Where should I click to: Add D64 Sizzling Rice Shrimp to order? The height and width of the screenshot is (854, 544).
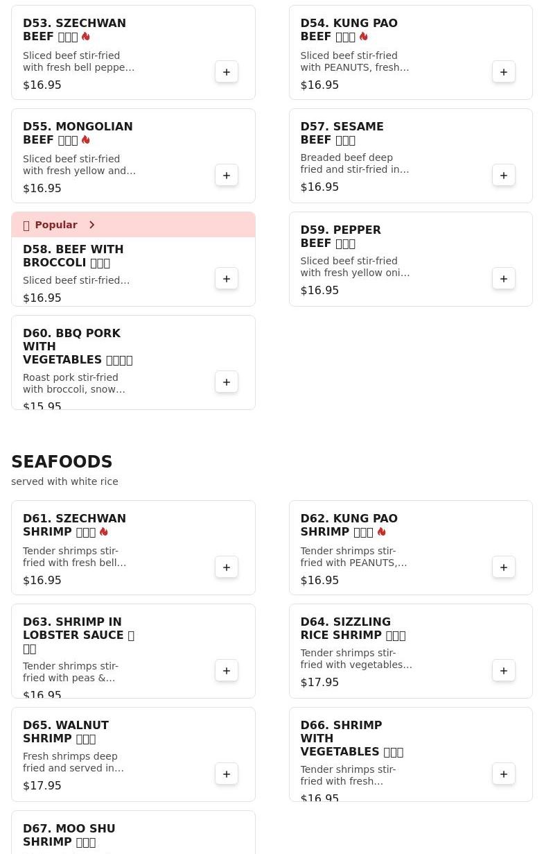click(504, 671)
